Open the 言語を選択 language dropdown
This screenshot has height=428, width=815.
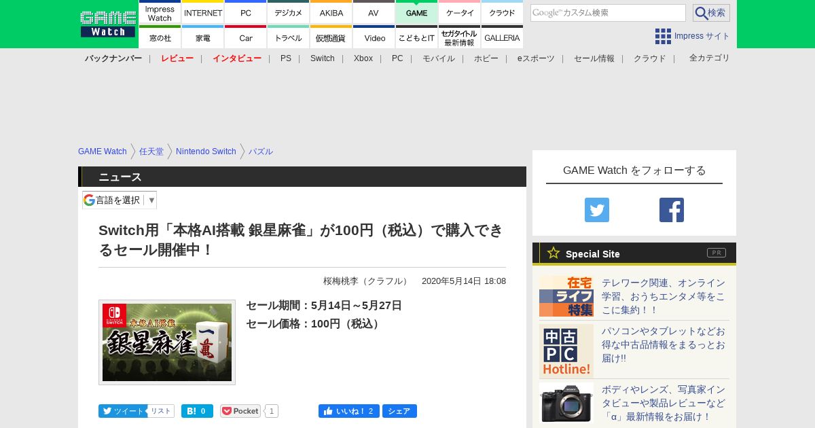[x=120, y=200]
